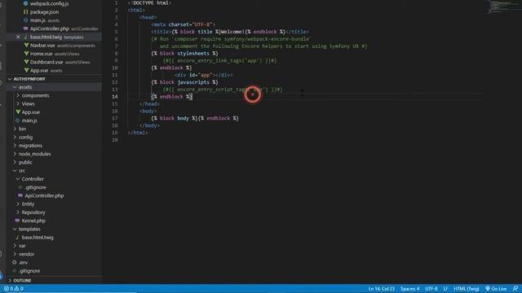Collapse the src folder
The height and width of the screenshot is (293, 522).
pos(22,170)
